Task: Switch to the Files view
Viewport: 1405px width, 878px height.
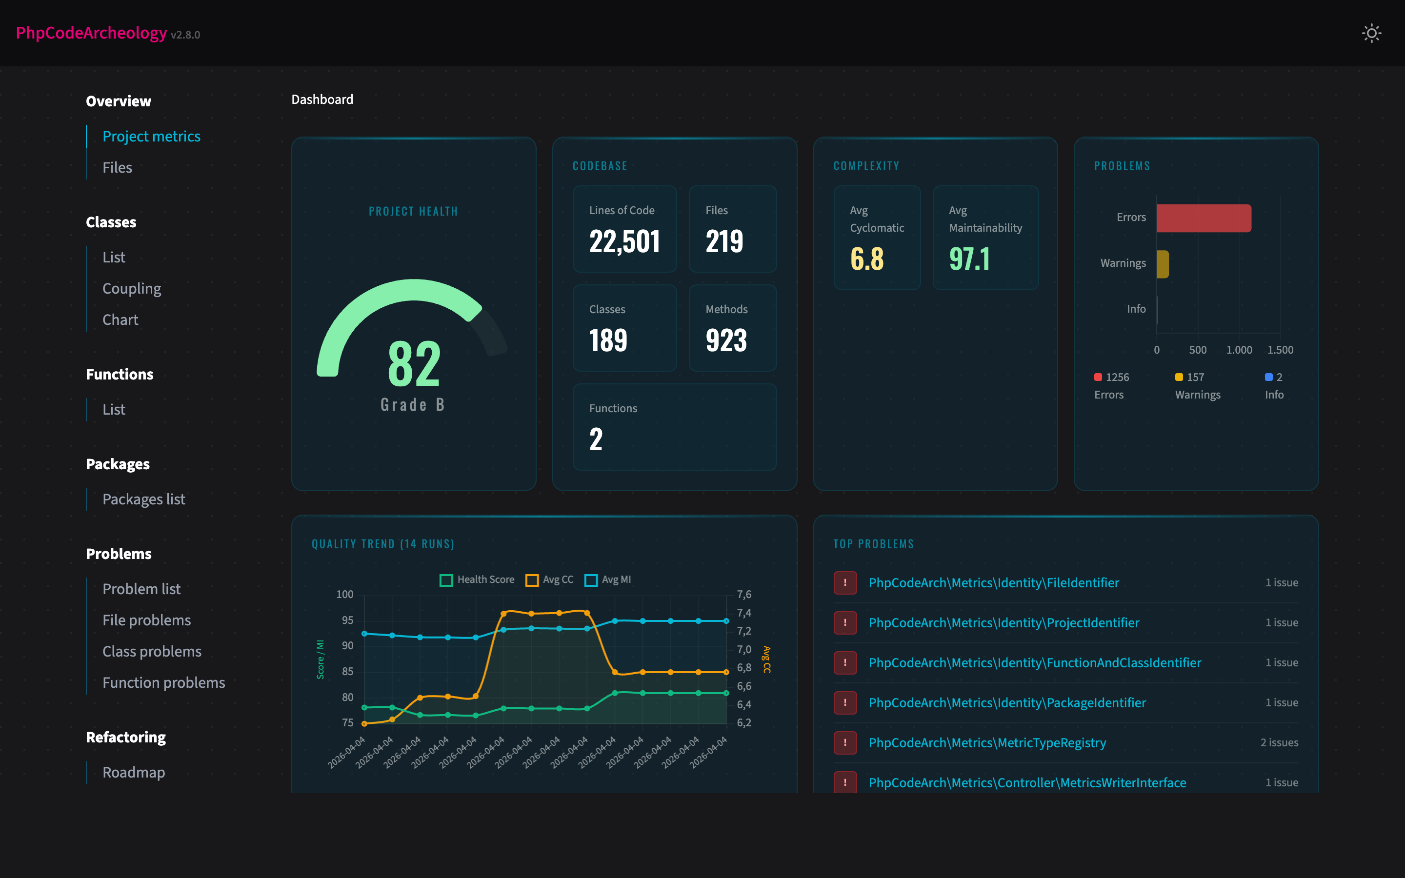Action: 117,167
